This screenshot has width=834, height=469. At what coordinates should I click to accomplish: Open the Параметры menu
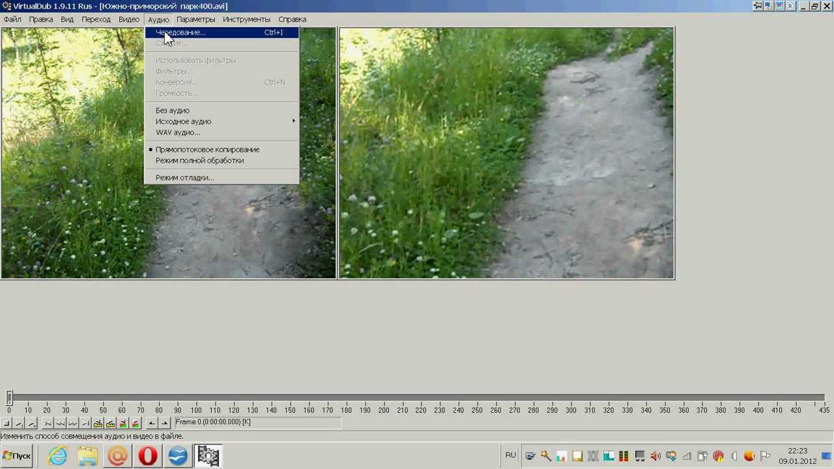pyautogui.click(x=195, y=20)
